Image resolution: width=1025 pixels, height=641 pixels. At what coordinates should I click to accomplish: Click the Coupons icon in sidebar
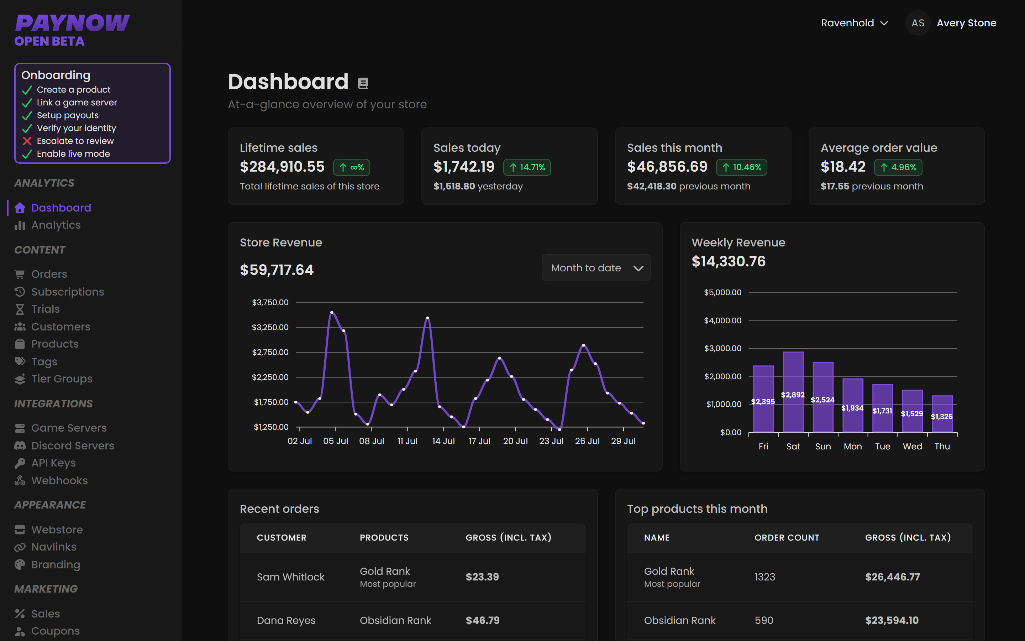click(x=20, y=631)
